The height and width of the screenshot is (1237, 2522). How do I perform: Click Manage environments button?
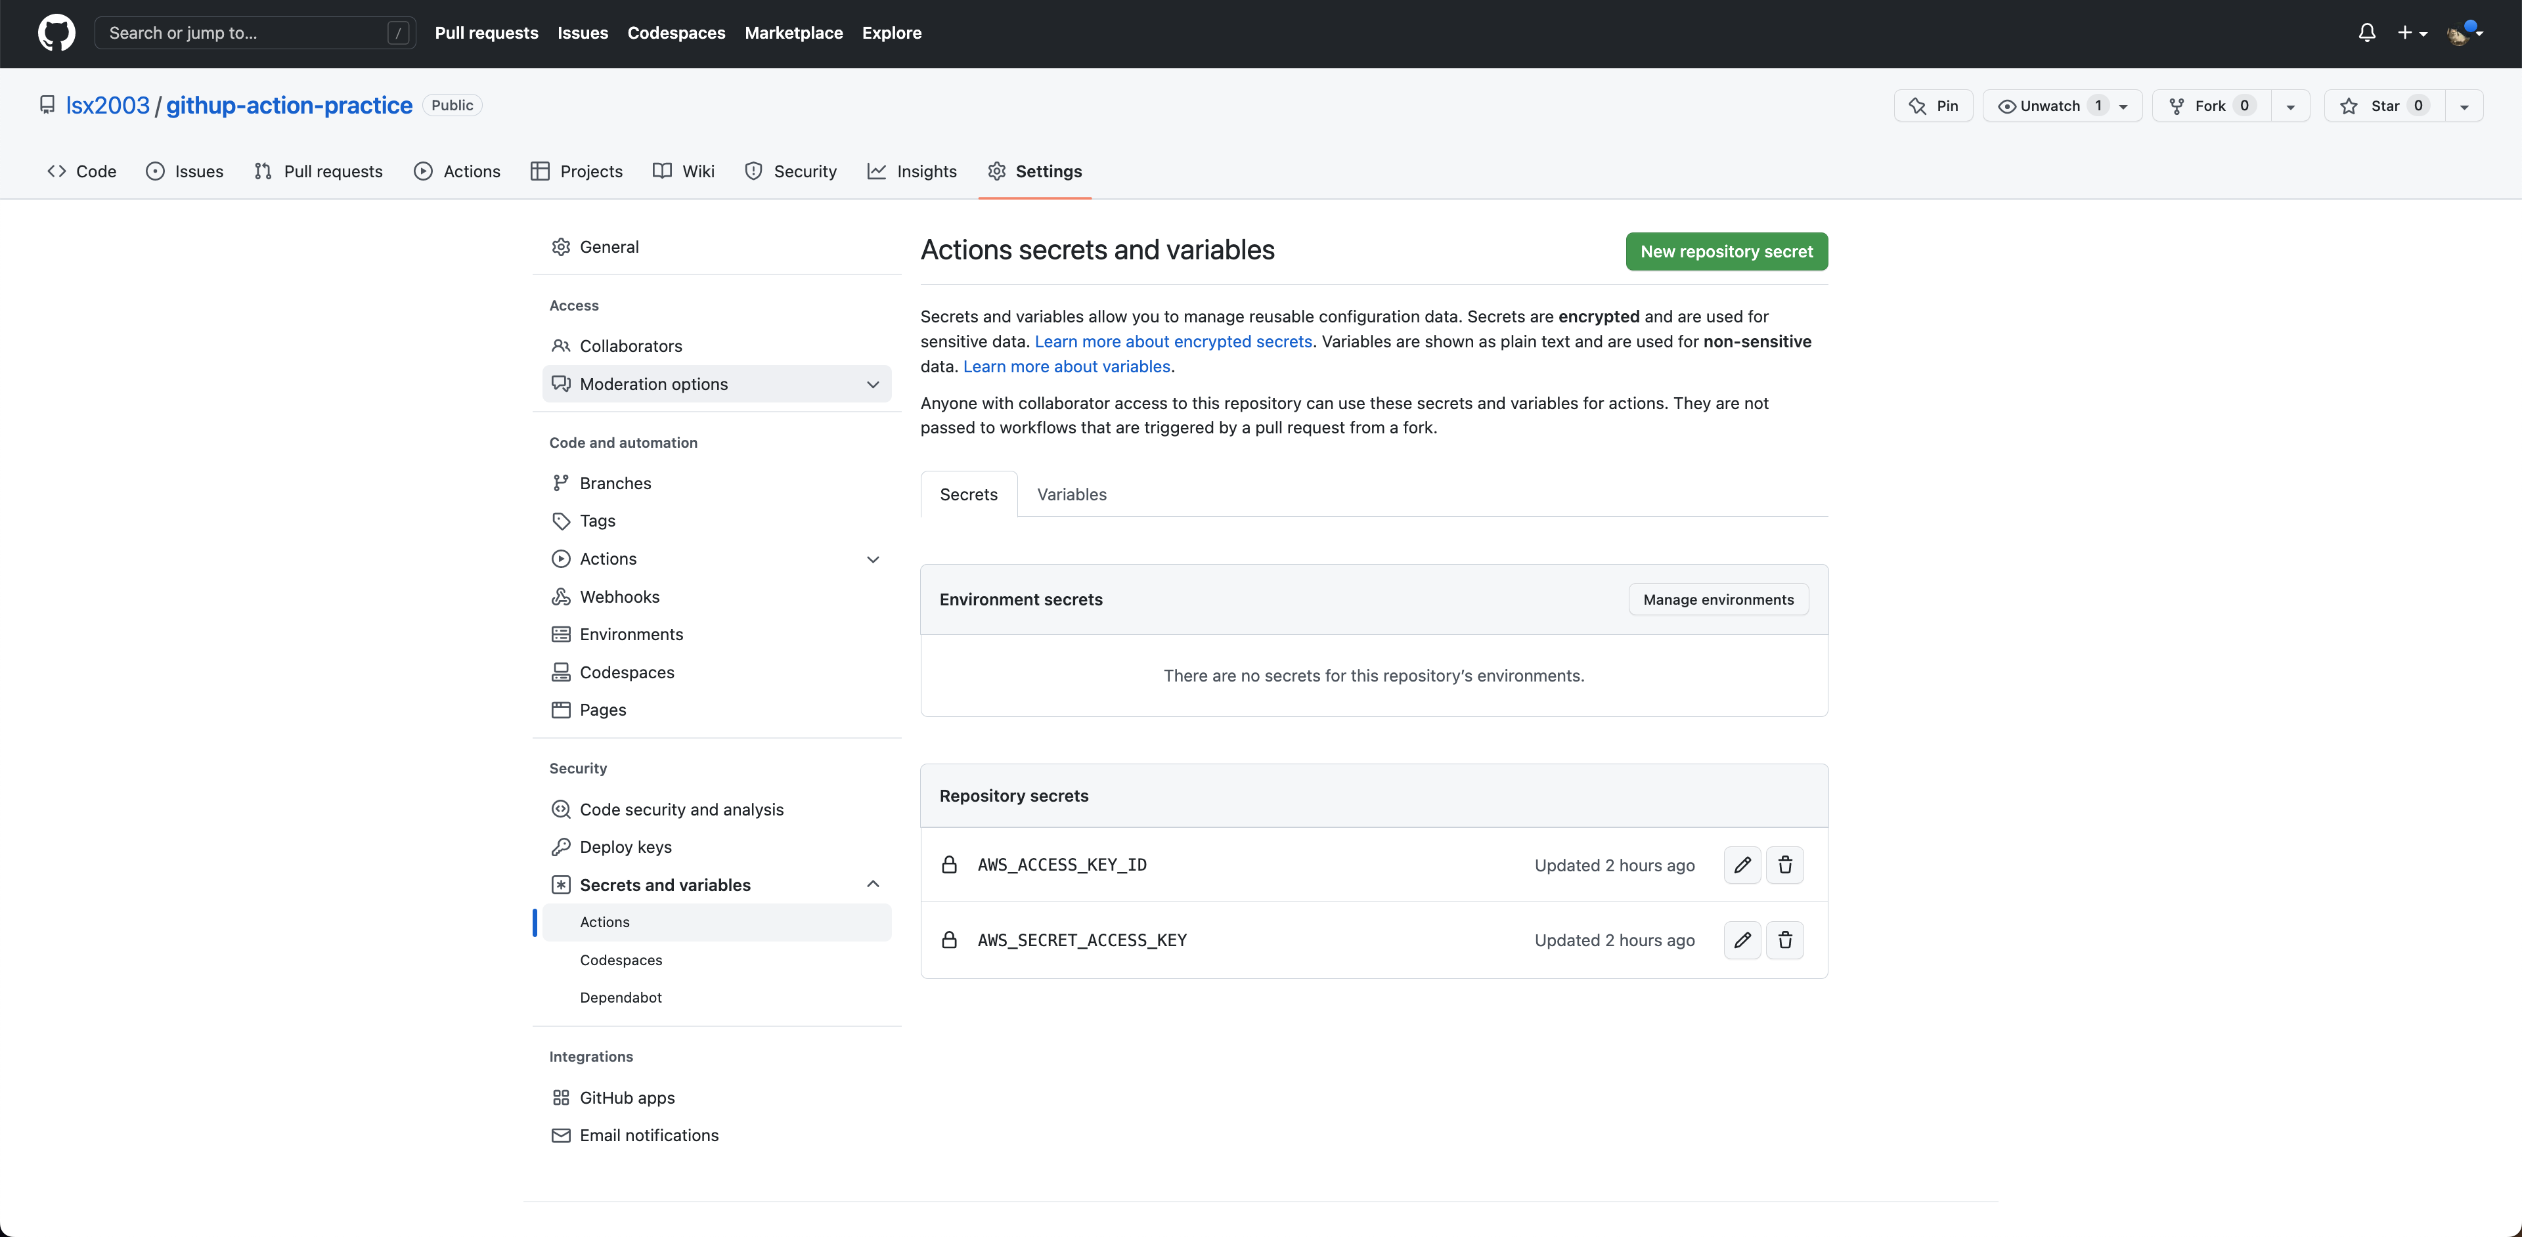1718,599
